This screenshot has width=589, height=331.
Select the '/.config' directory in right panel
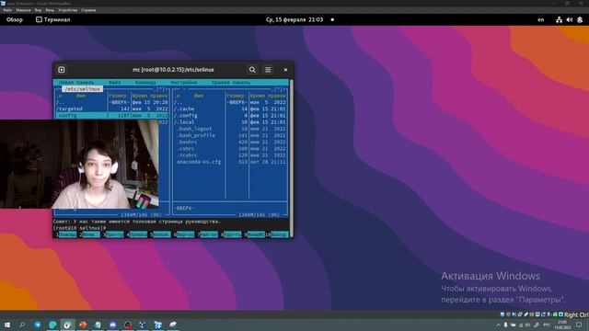click(x=230, y=116)
